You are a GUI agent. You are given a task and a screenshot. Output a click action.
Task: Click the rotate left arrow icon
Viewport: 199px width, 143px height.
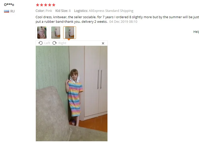pyautogui.click(x=41, y=43)
